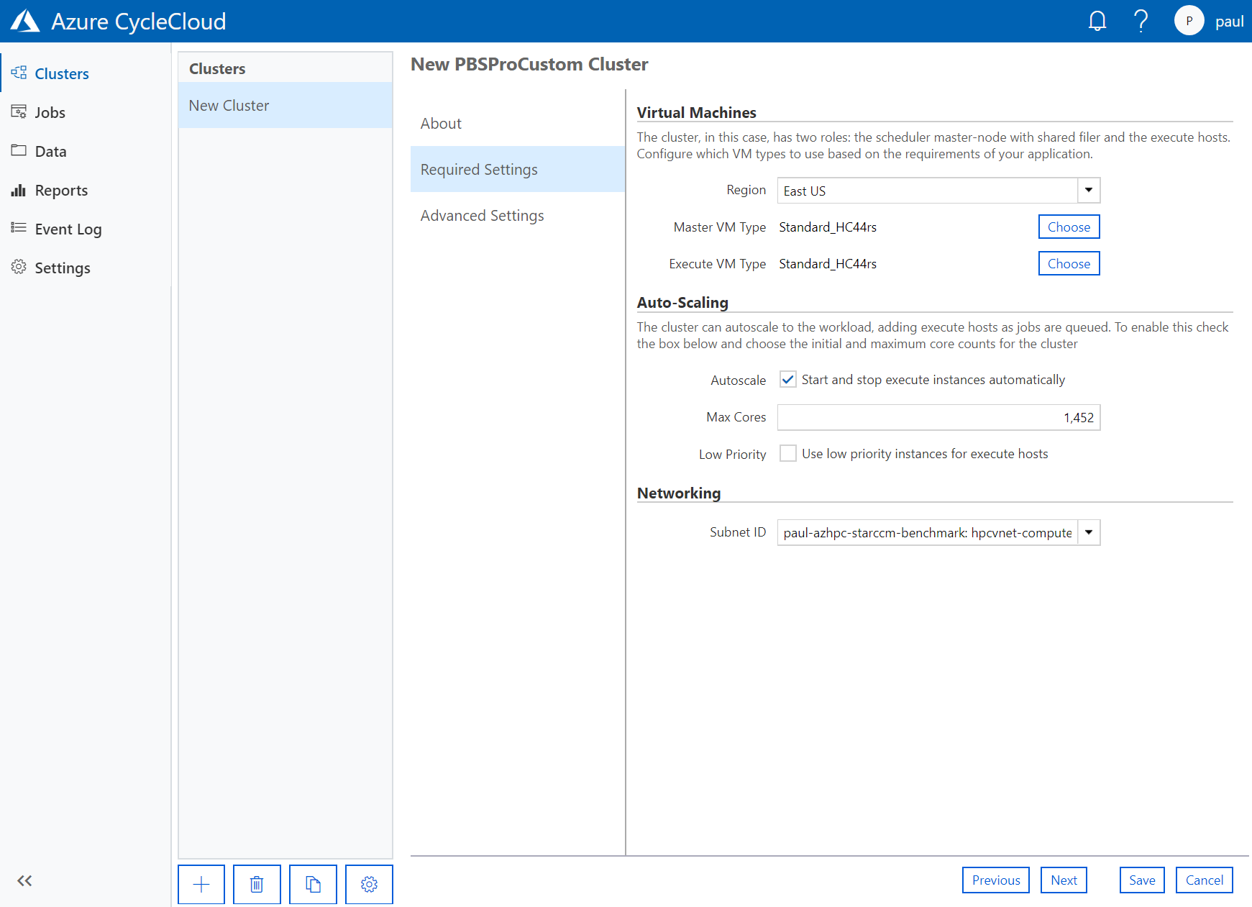Click the 'Start and stop execute instances automatically' label

933,380
